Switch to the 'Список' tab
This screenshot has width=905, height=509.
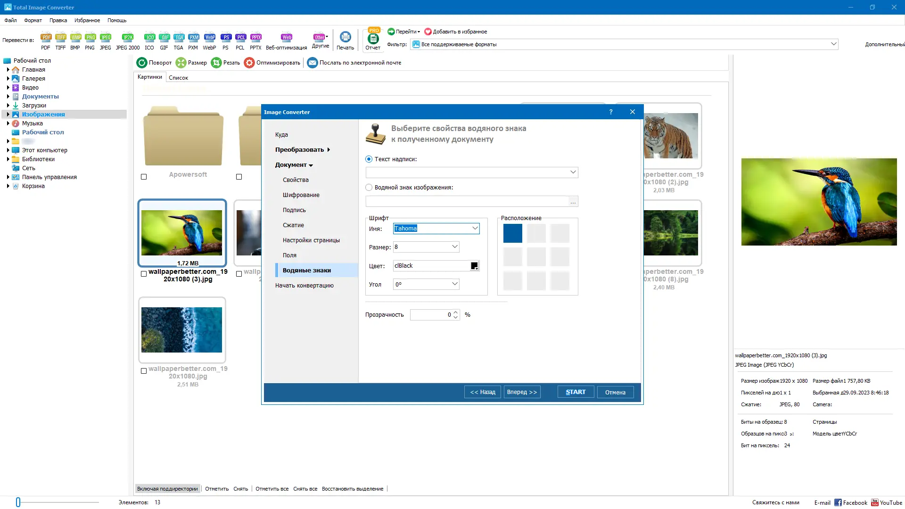[178, 77]
